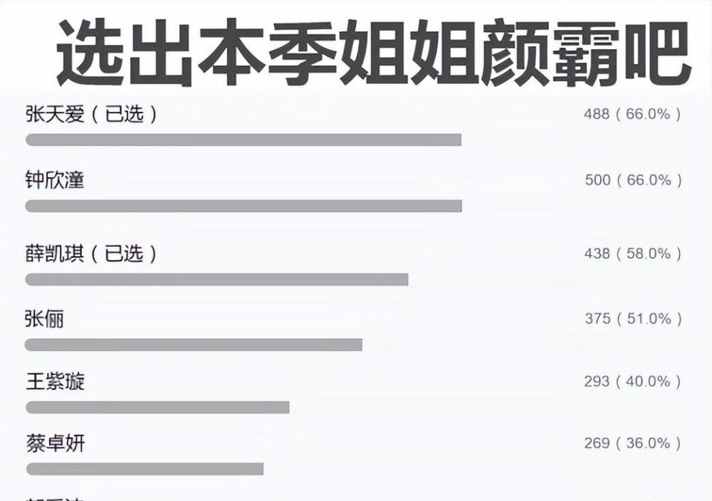712x501 pixels.
Task: Click the 269 (36.0%) vote count
Action: pyautogui.click(x=632, y=443)
